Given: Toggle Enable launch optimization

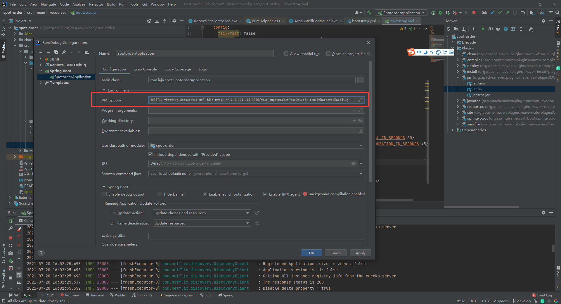Looking at the screenshot, I should click(x=205, y=194).
